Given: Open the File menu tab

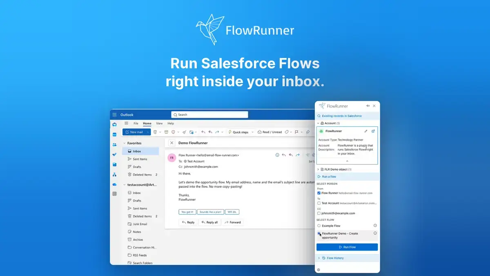Looking at the screenshot, I should tap(136, 123).
